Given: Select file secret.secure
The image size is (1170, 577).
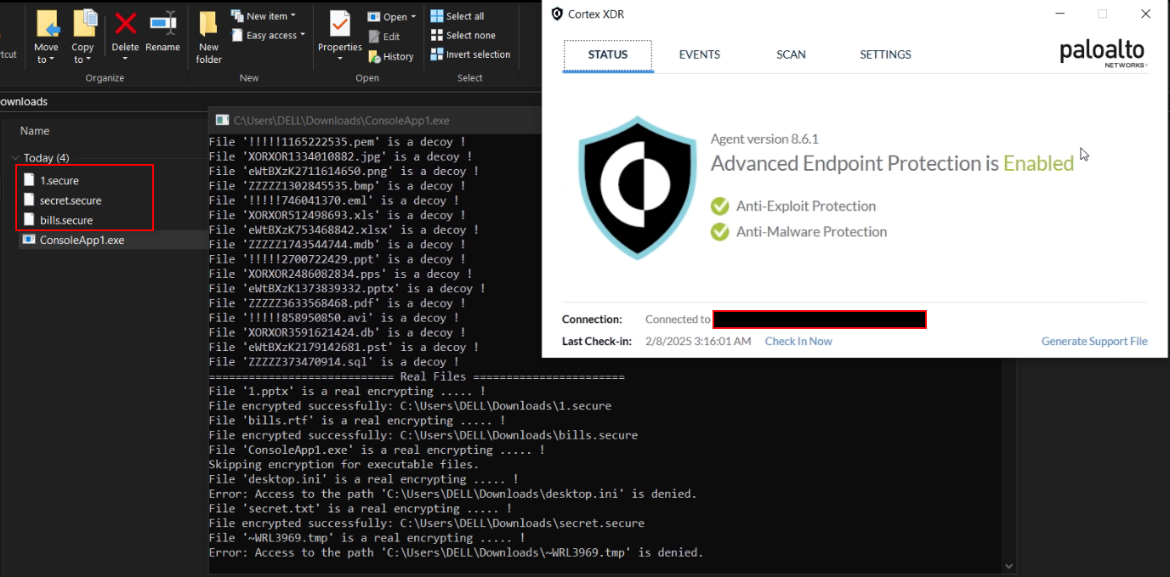Looking at the screenshot, I should point(71,201).
